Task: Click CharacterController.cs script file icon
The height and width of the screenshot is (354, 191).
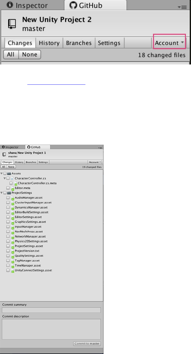Action: point(12,178)
